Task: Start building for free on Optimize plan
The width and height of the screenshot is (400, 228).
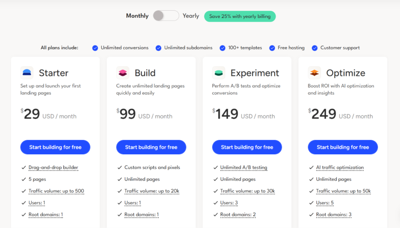Action: tap(343, 147)
